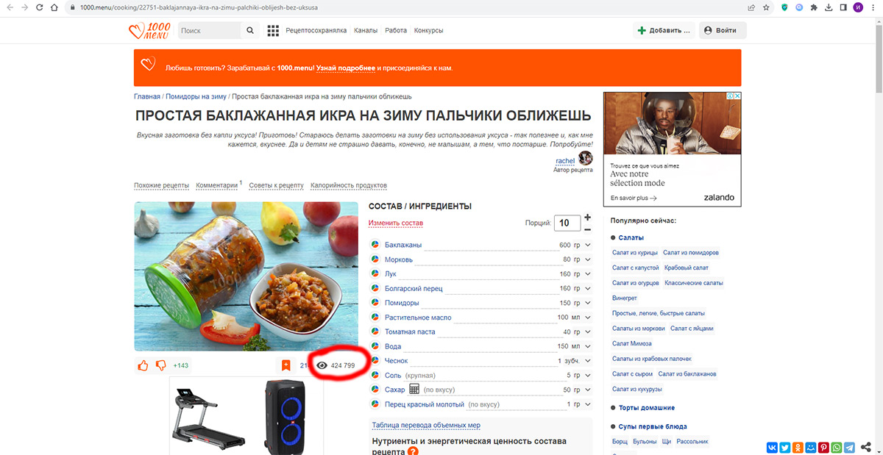Bookmark this page with the star icon
Image resolution: width=883 pixels, height=455 pixels.
[x=767, y=7]
